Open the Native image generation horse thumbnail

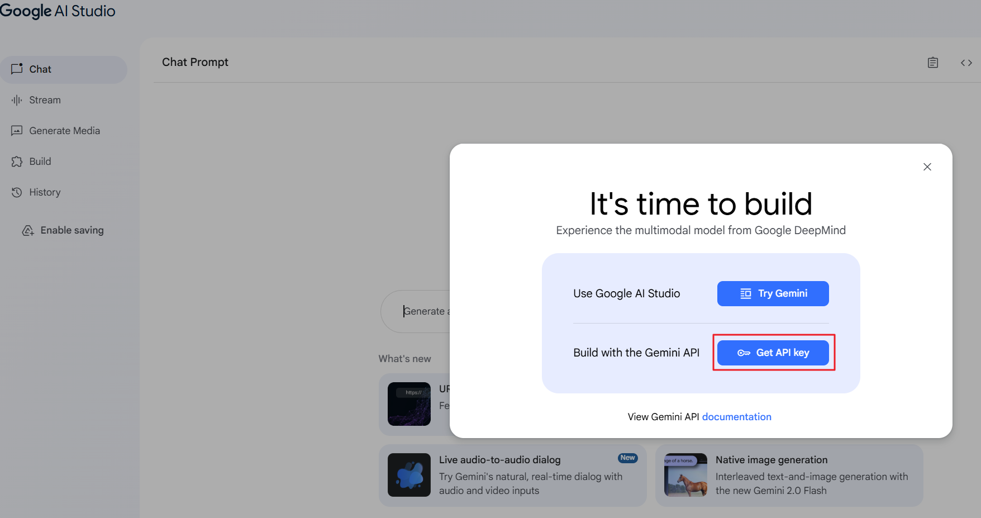click(685, 475)
